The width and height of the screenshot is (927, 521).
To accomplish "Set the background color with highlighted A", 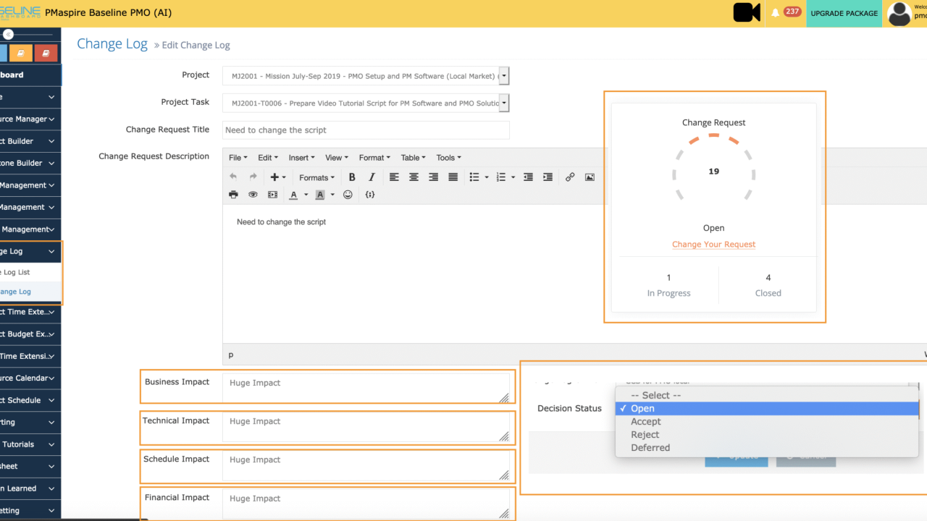I will 320,195.
